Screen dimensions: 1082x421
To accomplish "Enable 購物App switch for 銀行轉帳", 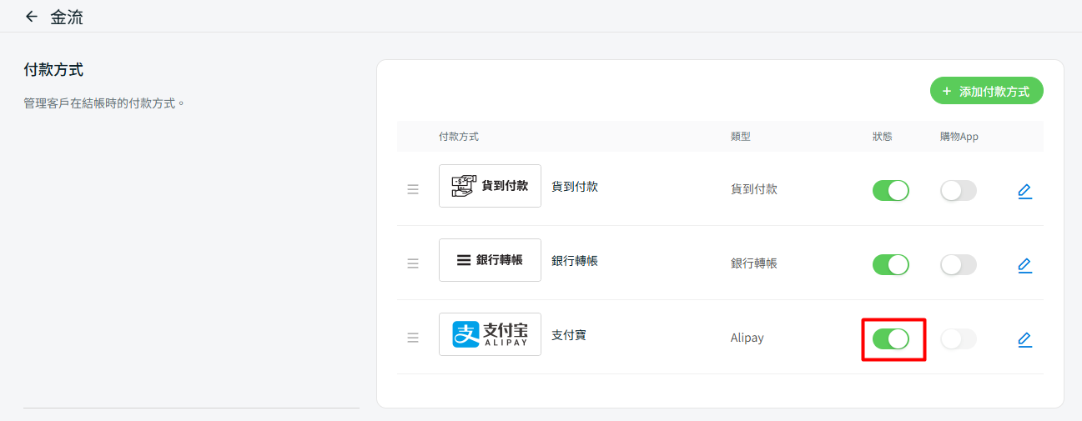I will pyautogui.click(x=958, y=265).
